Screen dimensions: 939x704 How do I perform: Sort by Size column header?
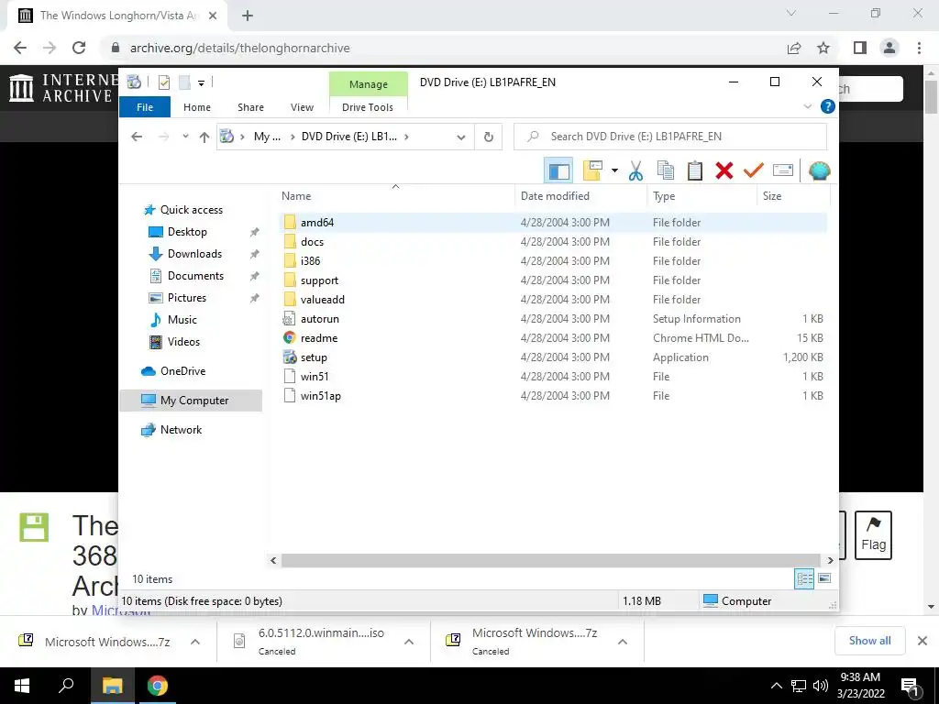793,196
